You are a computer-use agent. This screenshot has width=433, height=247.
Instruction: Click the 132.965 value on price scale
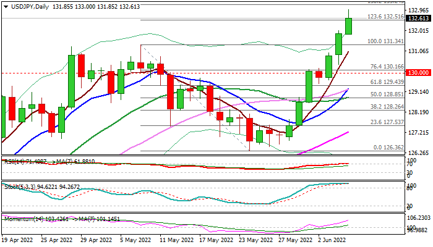pos(419,10)
